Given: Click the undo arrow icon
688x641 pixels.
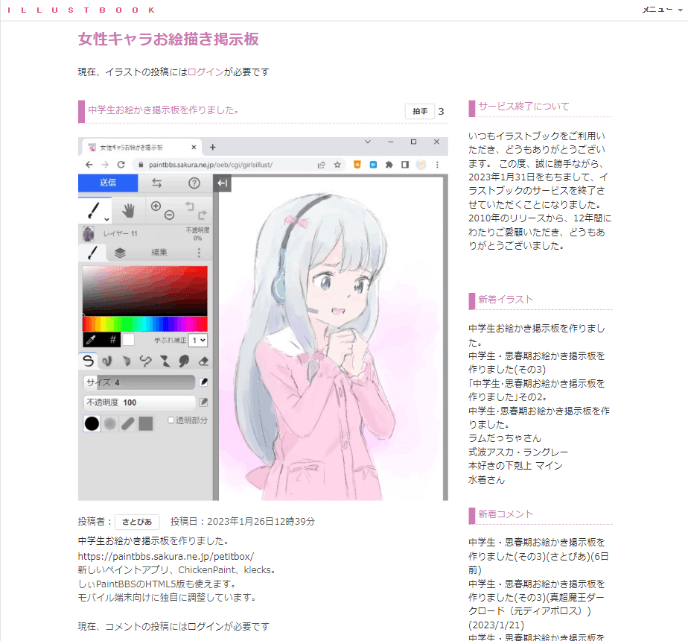Looking at the screenshot, I should point(189,206).
